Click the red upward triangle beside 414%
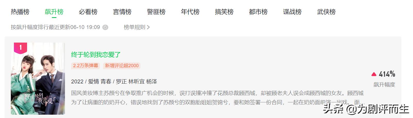Screen dimensions: 413x118 [x=374, y=74]
